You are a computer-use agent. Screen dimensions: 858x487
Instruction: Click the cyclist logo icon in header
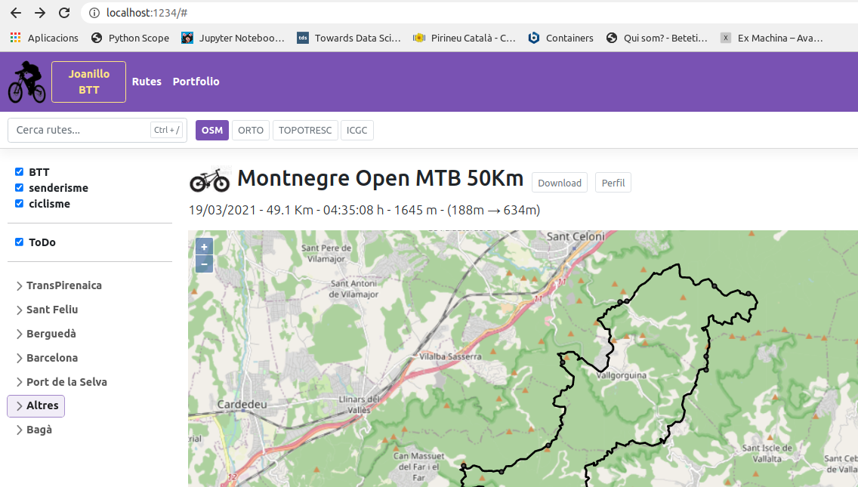coord(26,82)
